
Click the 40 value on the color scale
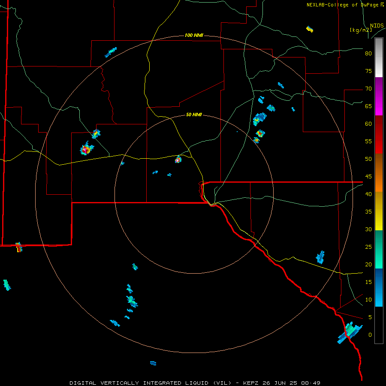point(368,194)
